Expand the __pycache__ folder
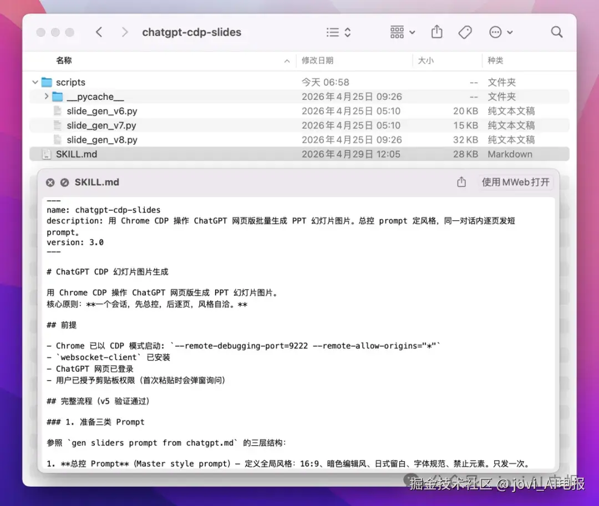This screenshot has width=599, height=506. [46, 97]
